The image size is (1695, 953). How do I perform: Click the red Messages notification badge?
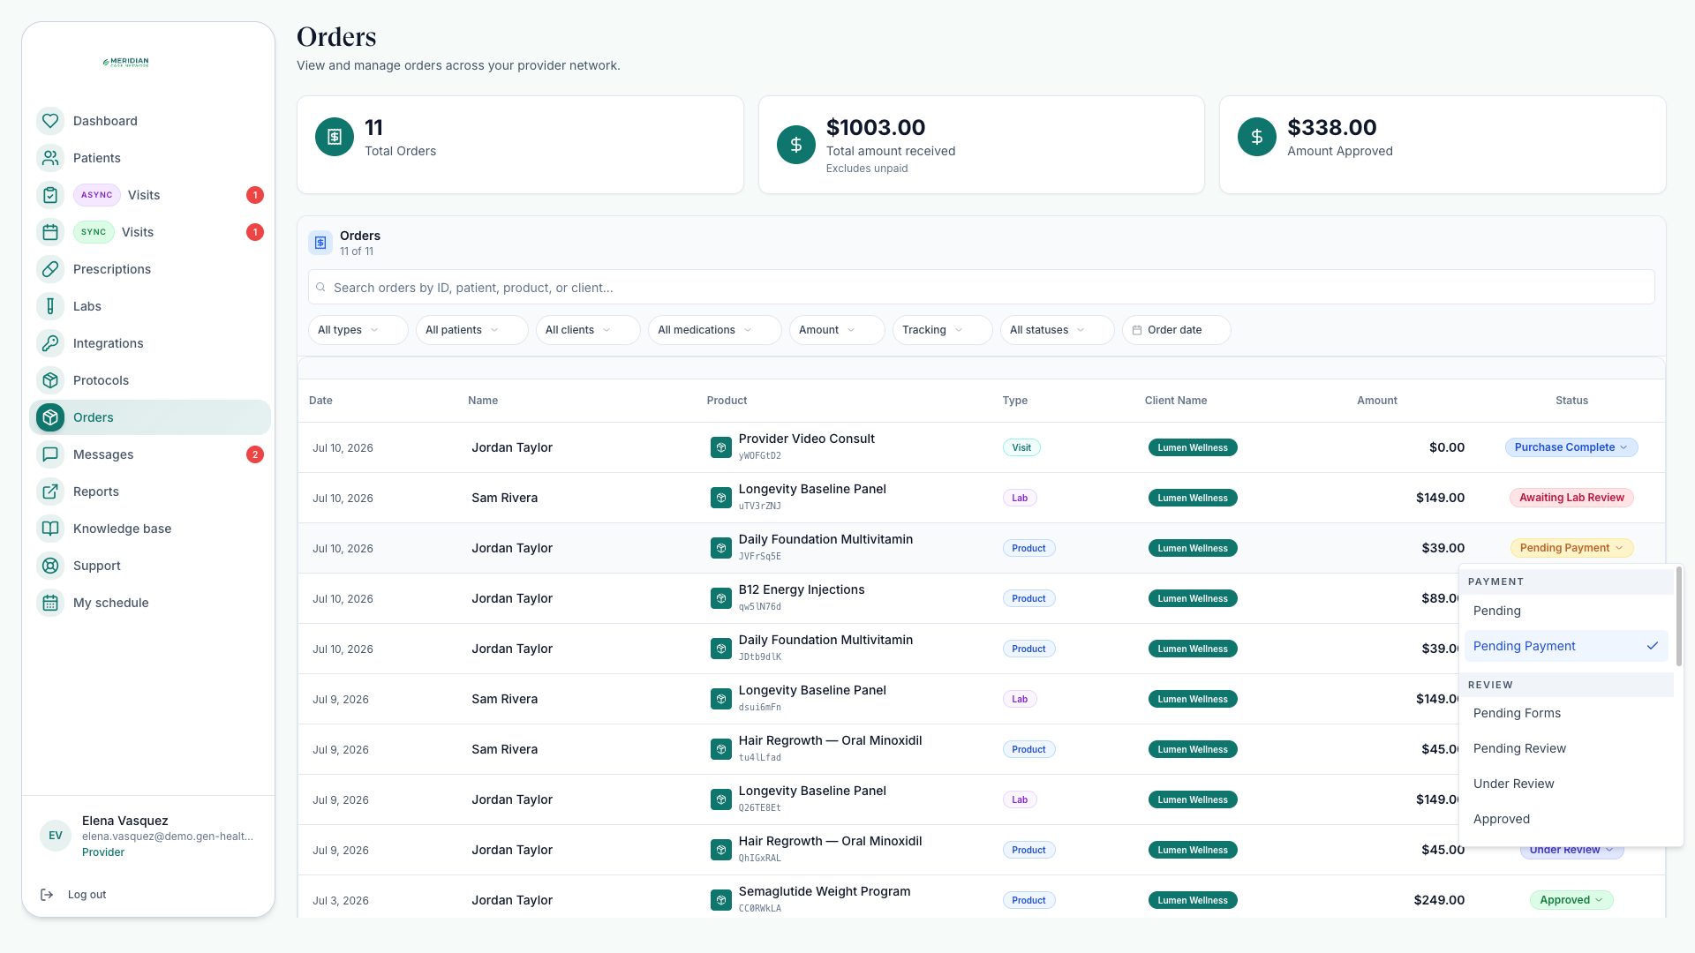pos(255,454)
